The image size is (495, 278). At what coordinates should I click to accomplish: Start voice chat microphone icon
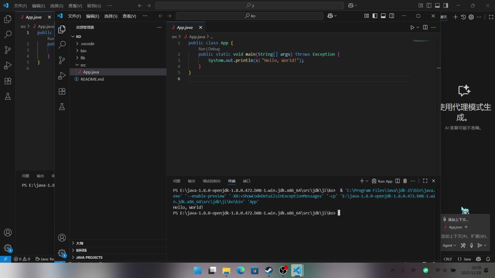click(x=472, y=246)
